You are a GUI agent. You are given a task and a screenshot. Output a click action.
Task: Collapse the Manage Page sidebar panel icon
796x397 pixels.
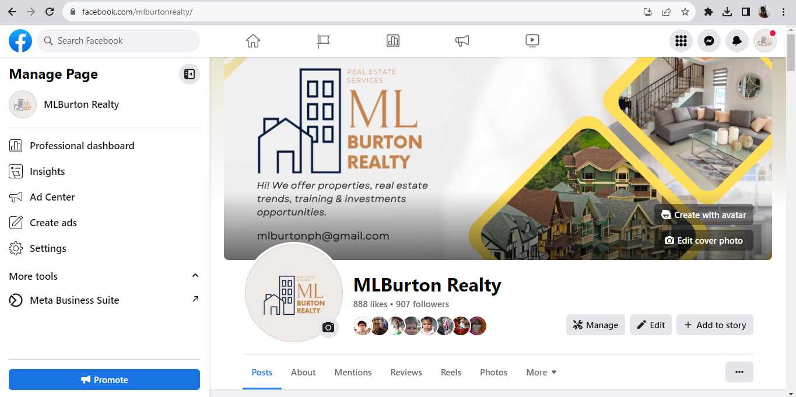tap(190, 74)
